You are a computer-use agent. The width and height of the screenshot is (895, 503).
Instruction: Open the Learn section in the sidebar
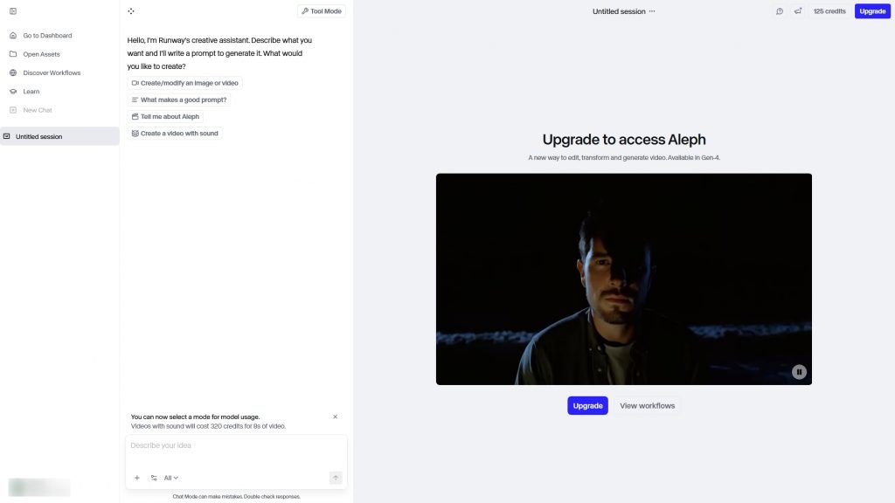pos(31,92)
